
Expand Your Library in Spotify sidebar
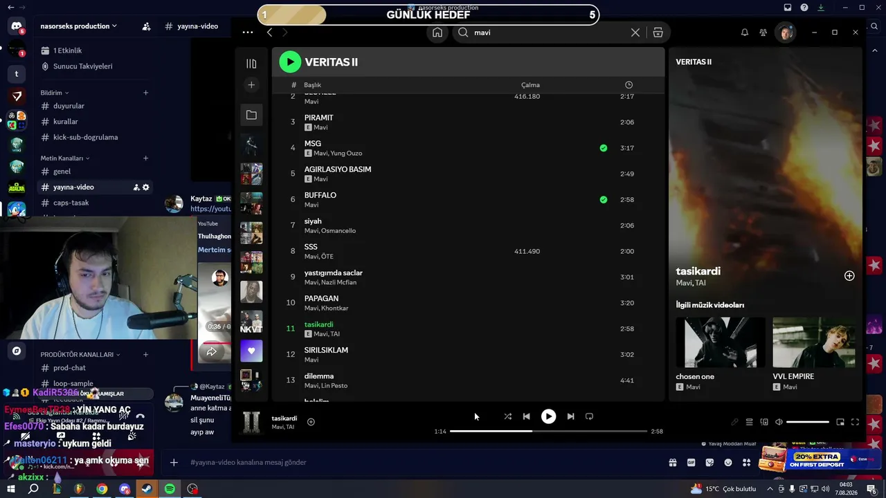pos(251,64)
